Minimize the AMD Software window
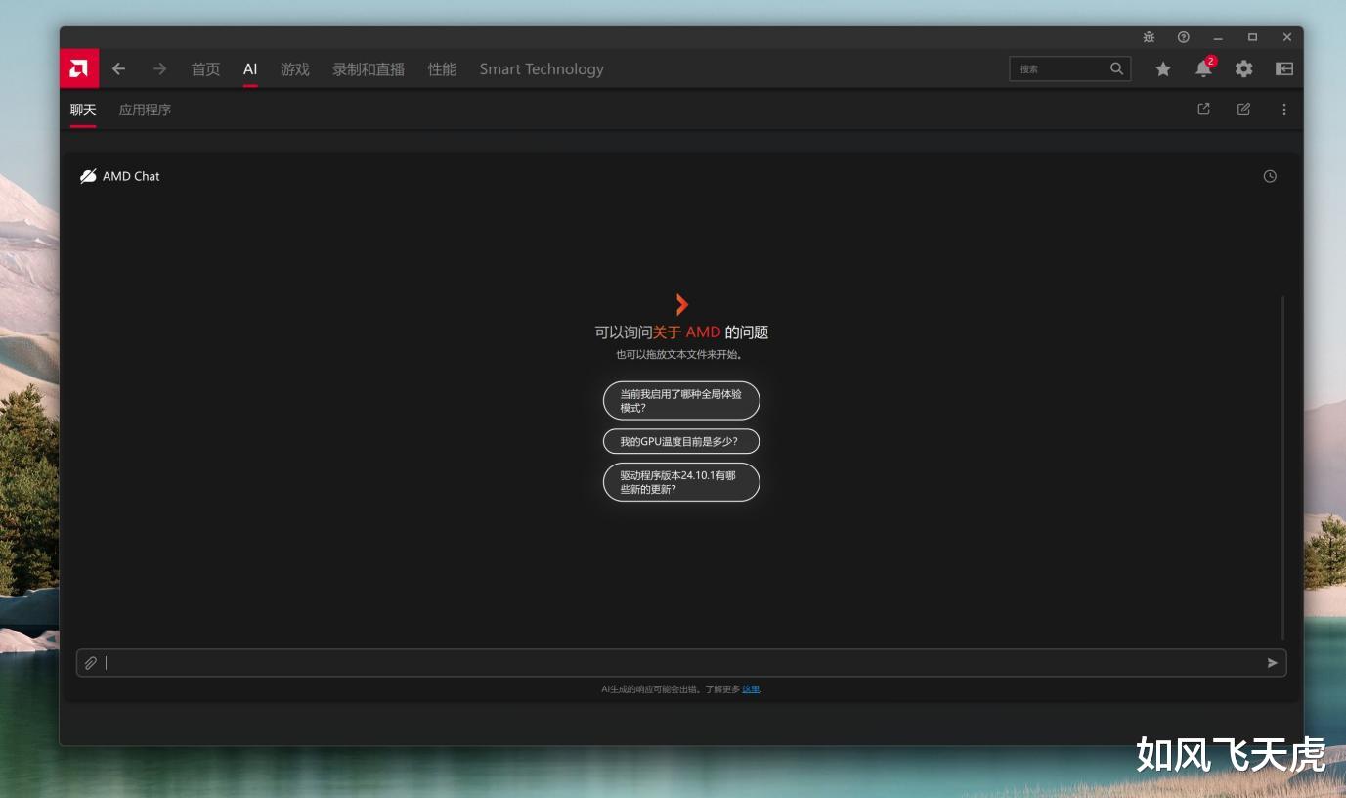The width and height of the screenshot is (1346, 798). (x=1218, y=37)
